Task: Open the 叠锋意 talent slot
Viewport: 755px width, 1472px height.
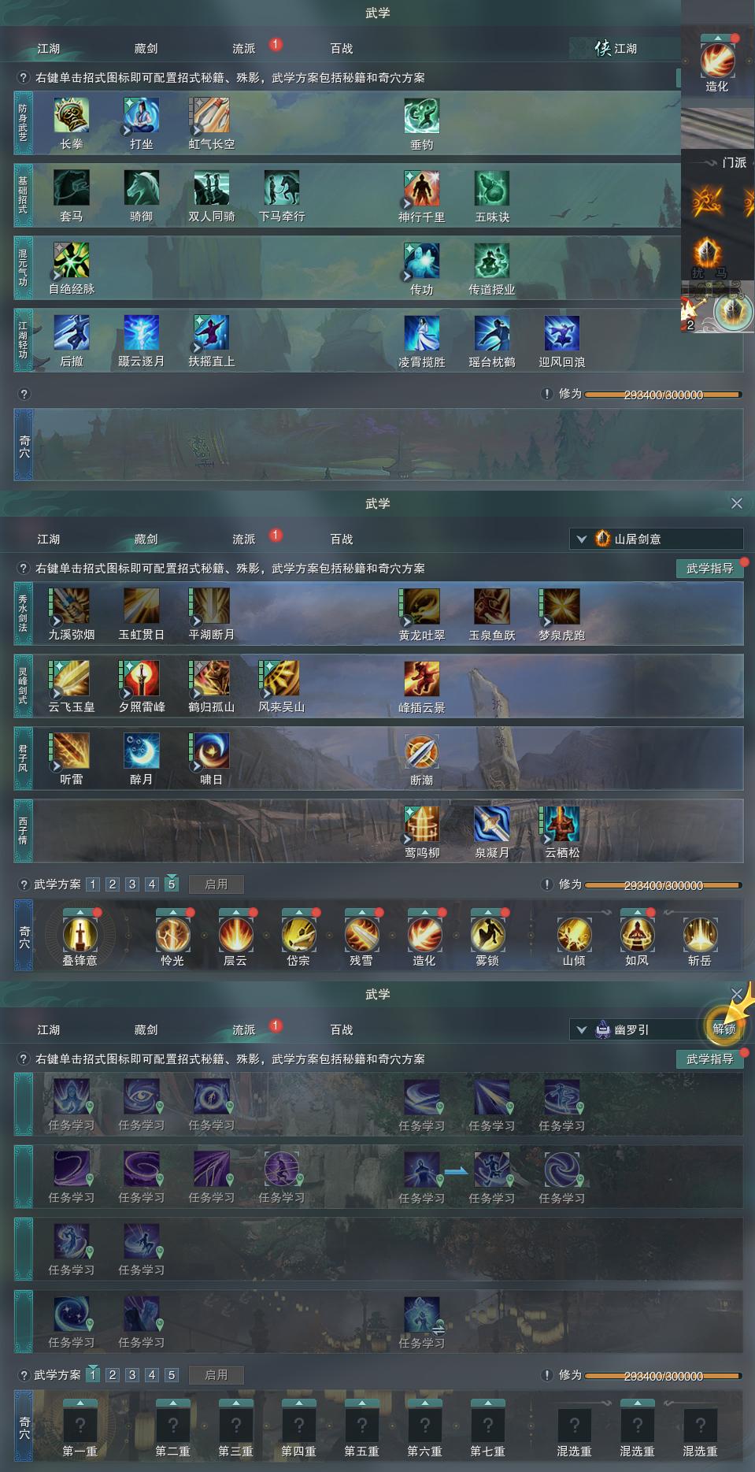Action: pos(80,934)
